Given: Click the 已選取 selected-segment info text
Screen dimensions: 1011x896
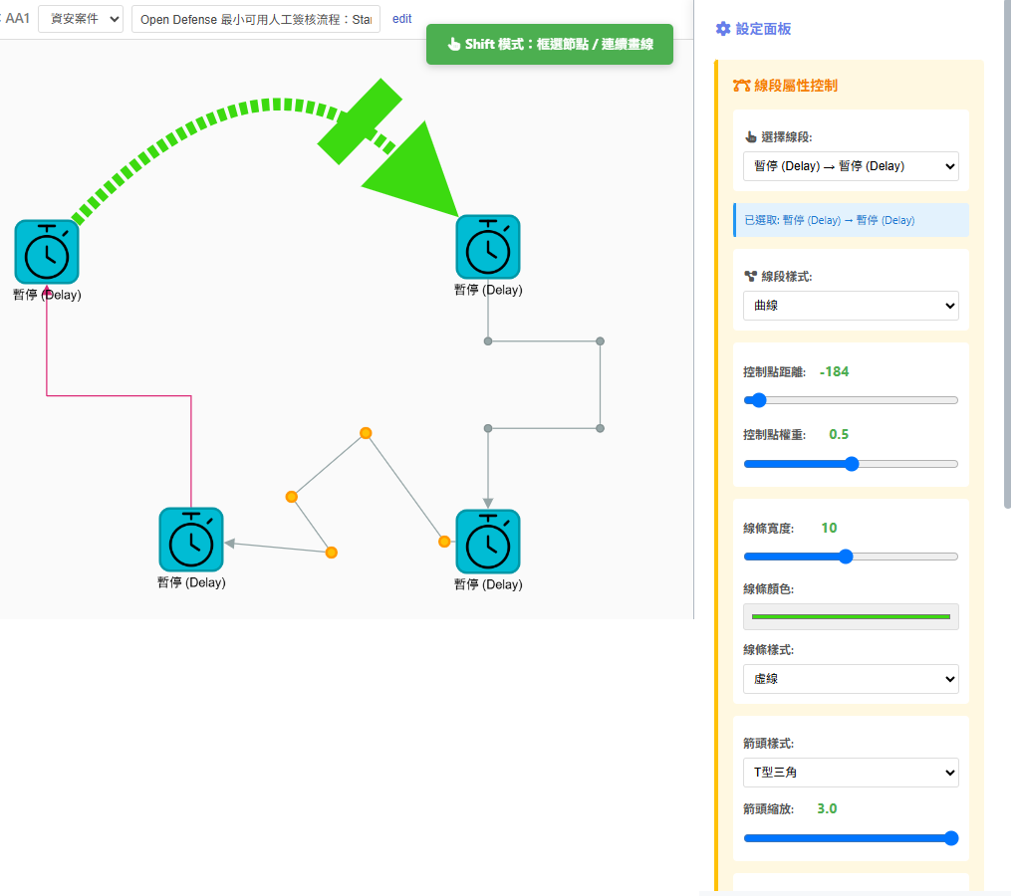Looking at the screenshot, I should point(829,220).
